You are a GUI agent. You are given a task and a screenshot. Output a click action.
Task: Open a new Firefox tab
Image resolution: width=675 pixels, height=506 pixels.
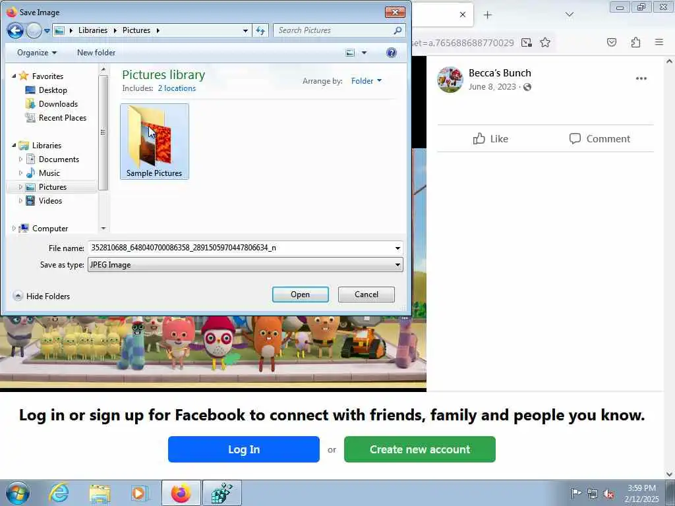pyautogui.click(x=487, y=15)
